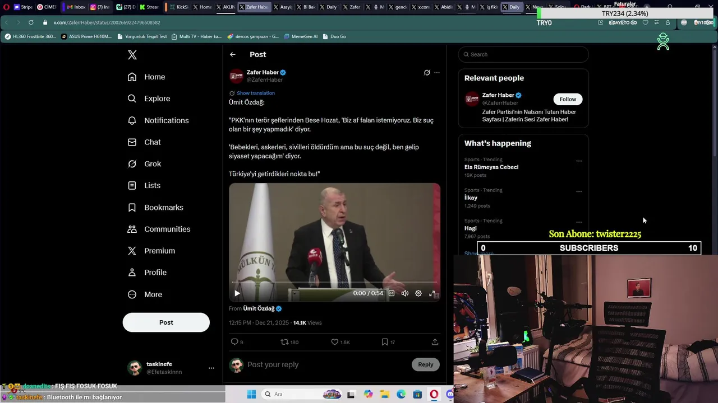718x403 pixels.
Task: Open Copilot from the taskbar
Action: 368,395
